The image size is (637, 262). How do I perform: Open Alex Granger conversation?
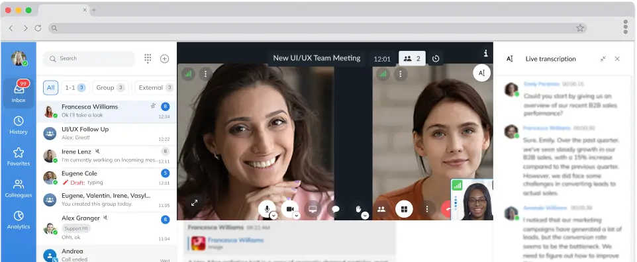click(107, 228)
